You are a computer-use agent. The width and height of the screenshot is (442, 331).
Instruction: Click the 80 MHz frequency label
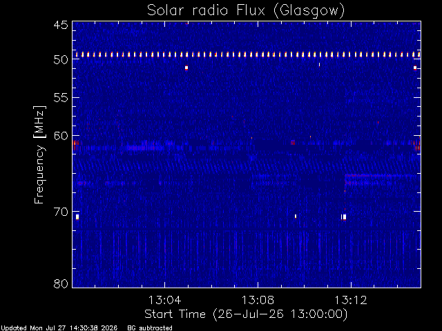[61, 283]
